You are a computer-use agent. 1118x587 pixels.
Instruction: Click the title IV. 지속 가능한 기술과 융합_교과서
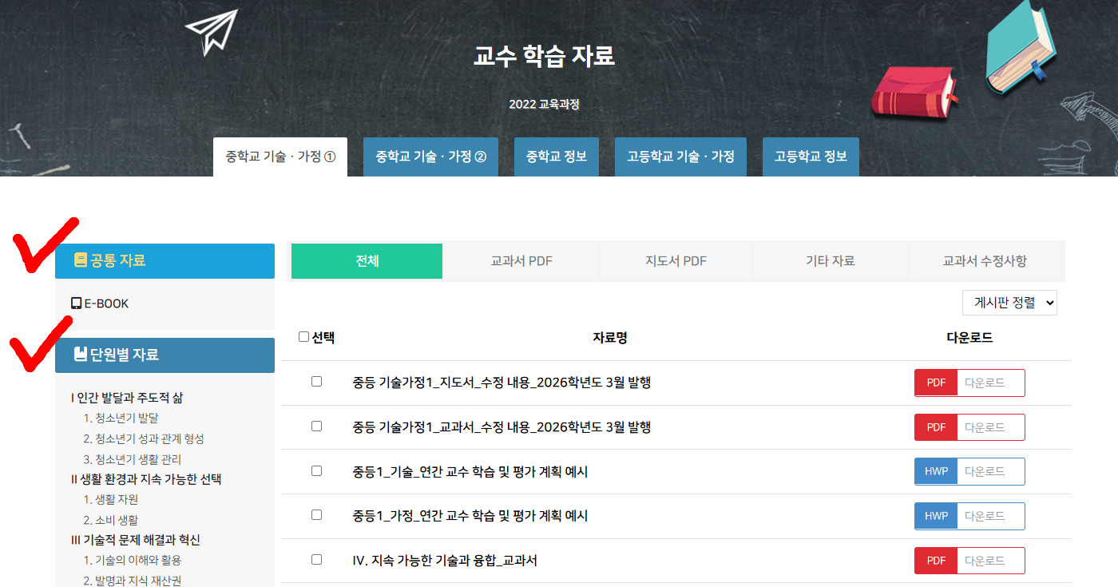point(444,561)
